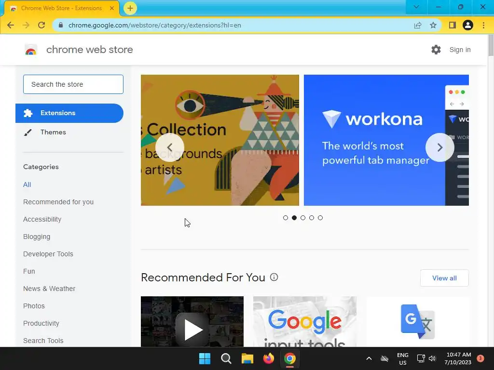Click the share this page icon
Screen dimensions: 494x370
[x=418, y=25]
